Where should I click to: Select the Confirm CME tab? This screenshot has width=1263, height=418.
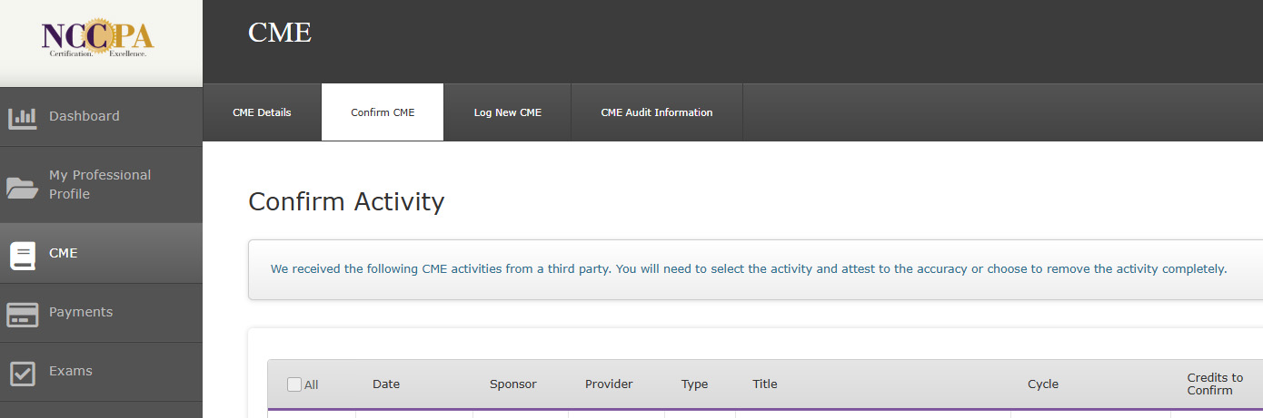[x=383, y=112]
